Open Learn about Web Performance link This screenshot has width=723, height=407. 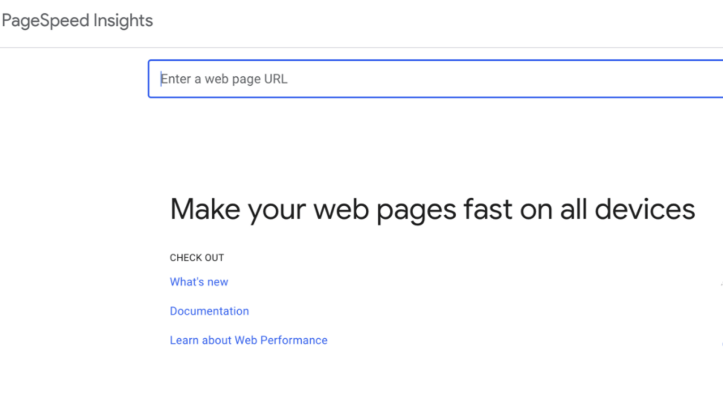[248, 340]
